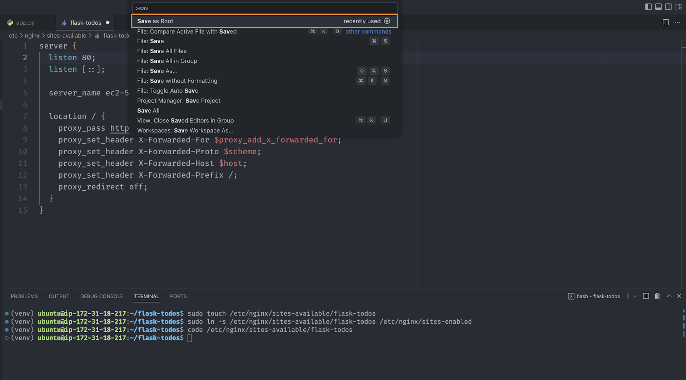Choose File: Save All Files command
686x380 pixels.
[x=162, y=51]
